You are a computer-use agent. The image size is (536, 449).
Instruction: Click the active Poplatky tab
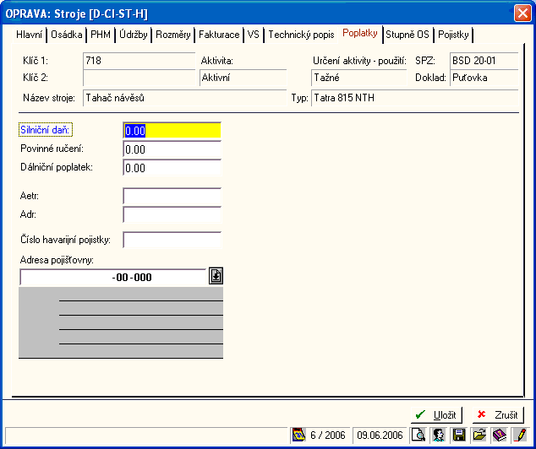point(360,34)
